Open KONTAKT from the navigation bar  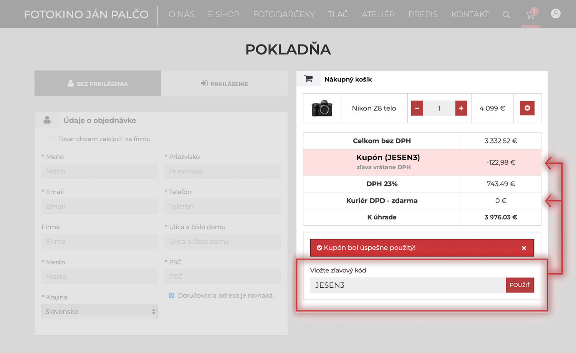470,14
